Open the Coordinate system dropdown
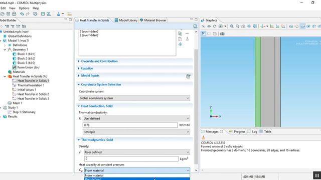The width and height of the screenshot is (321, 180). click(x=134, y=98)
